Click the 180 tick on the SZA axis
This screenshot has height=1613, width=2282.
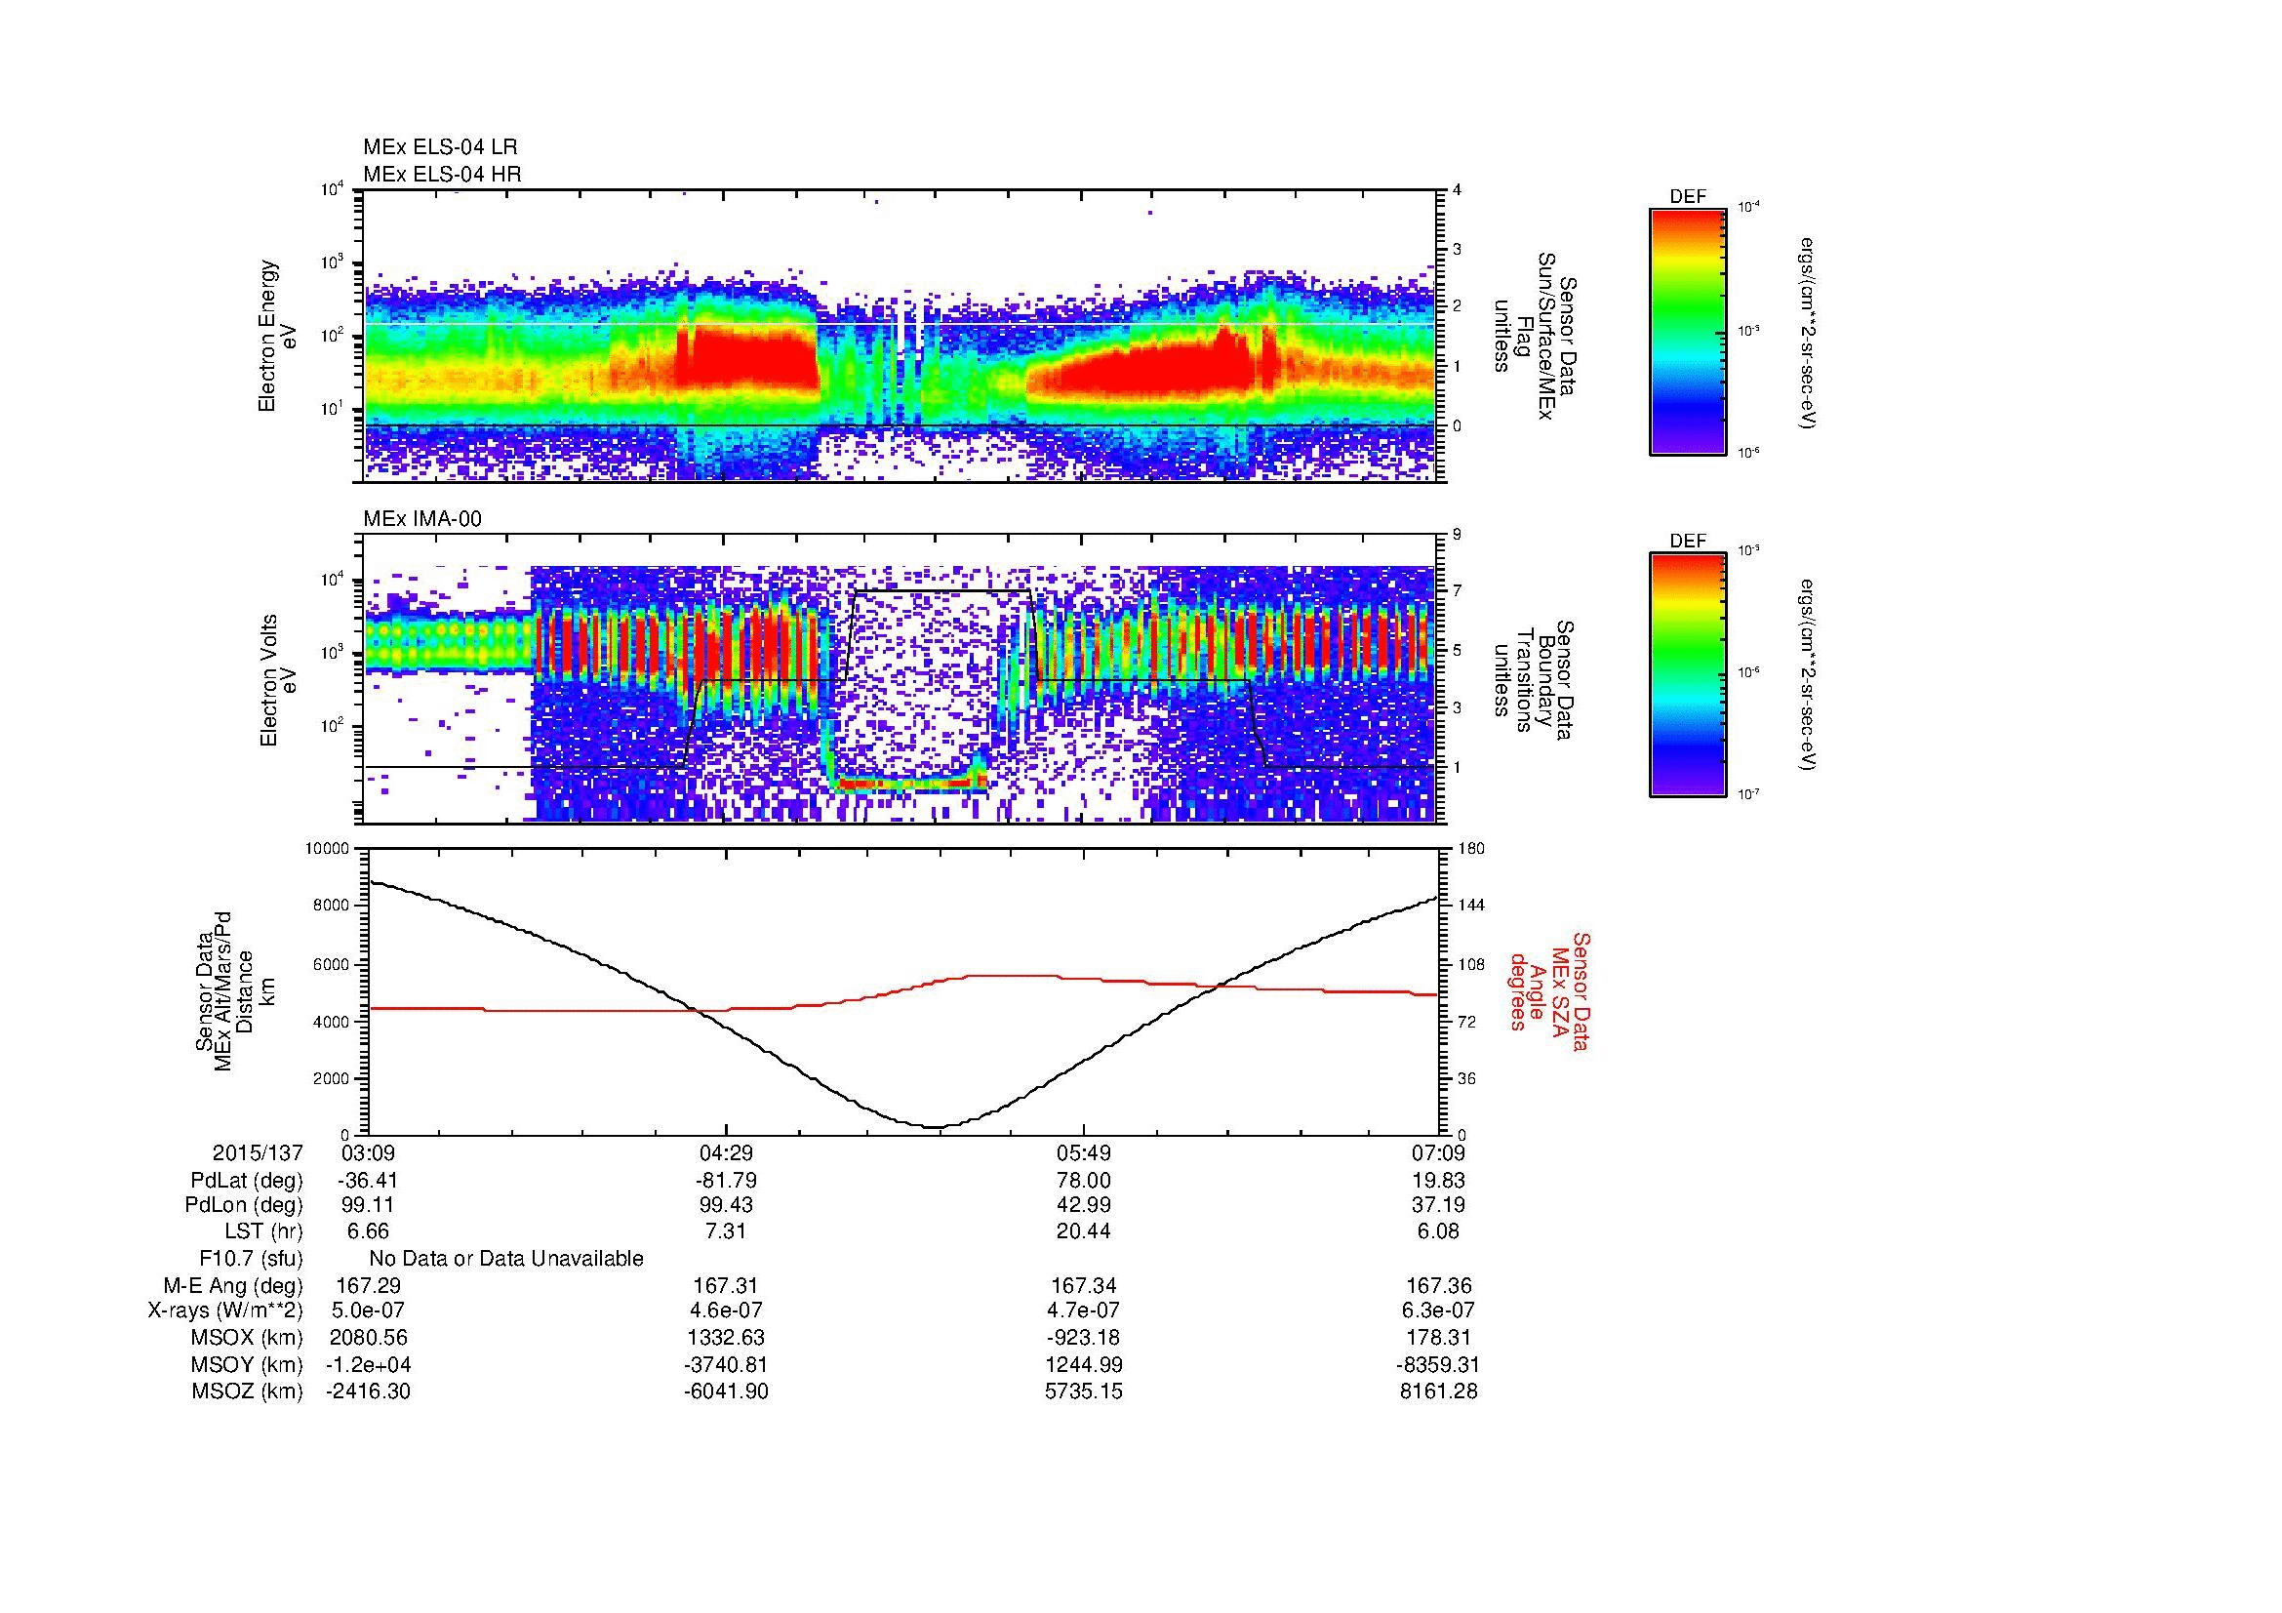coord(1471,849)
